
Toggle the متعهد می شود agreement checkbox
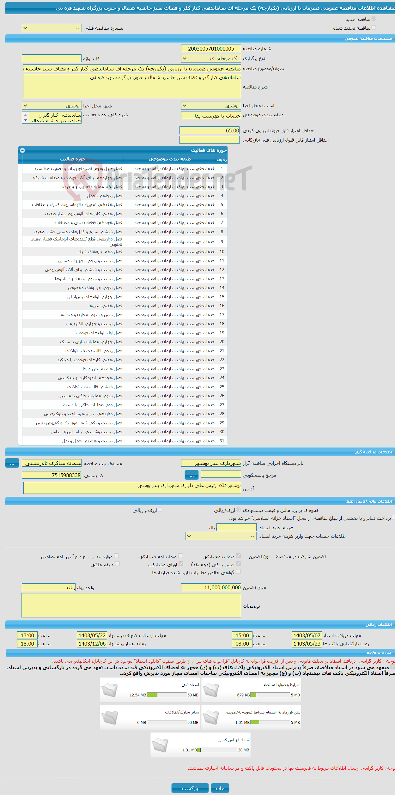pos(392,667)
